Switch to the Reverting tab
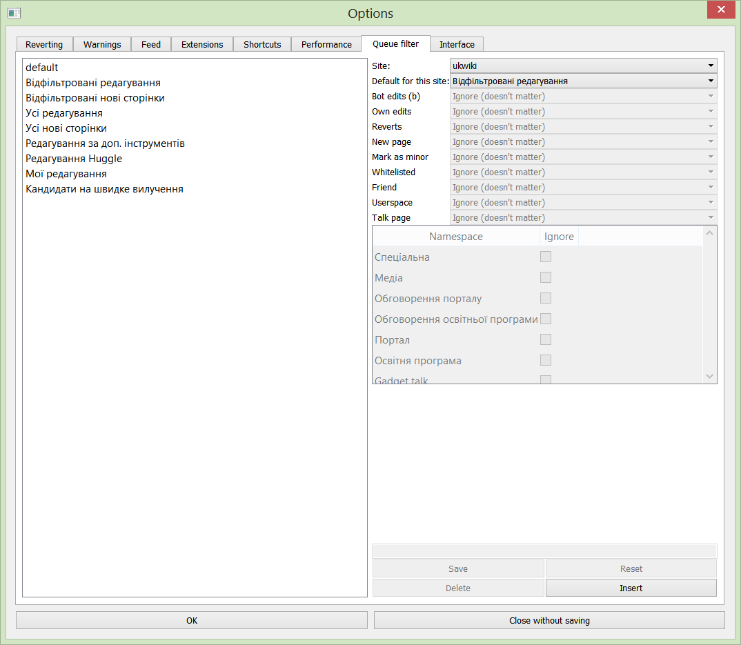 [x=44, y=44]
